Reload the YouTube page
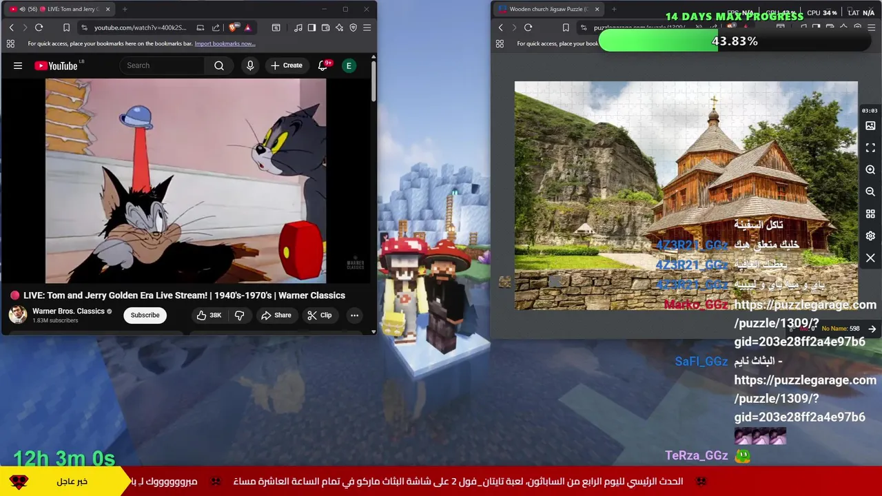The image size is (882, 496). [x=39, y=28]
